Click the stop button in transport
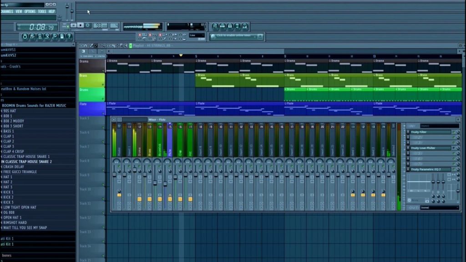Screen dimensions: 466x262 [x=81, y=25]
